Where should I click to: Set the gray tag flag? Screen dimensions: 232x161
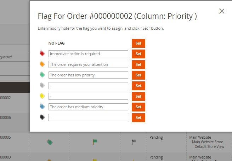(138, 86)
